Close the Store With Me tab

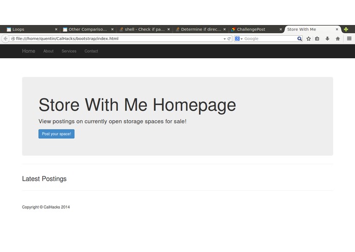coord(337,30)
